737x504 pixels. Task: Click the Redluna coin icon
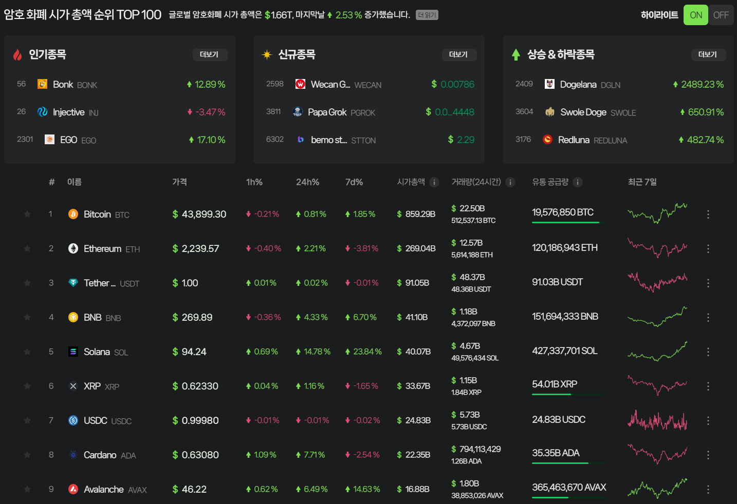click(548, 139)
